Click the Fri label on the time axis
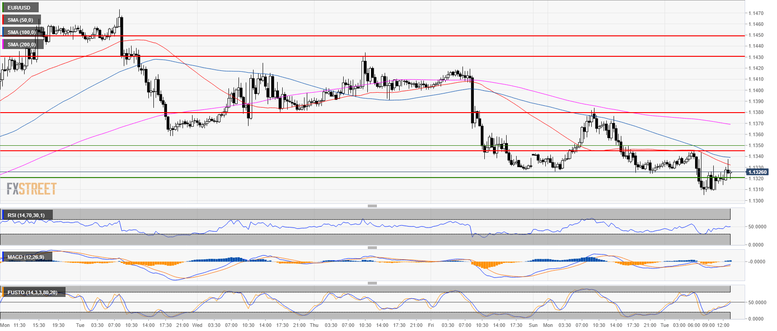Screen dimensions: 777x331 click(x=431, y=325)
